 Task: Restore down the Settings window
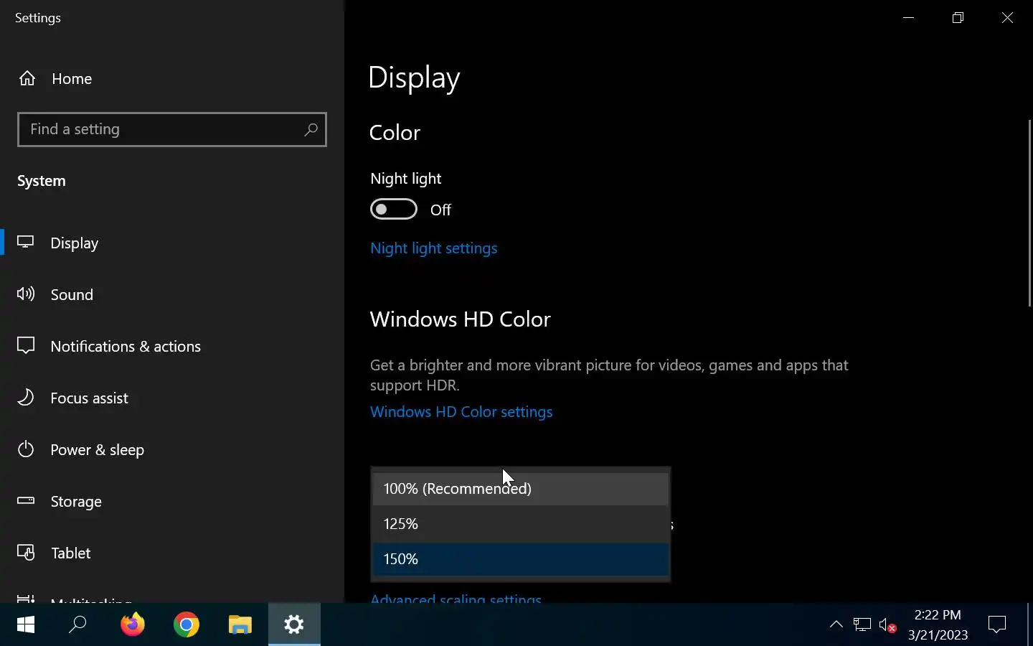[x=958, y=18]
